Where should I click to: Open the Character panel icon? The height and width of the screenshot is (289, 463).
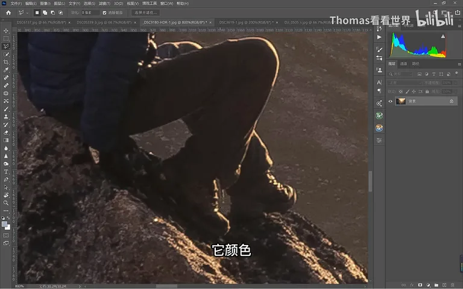pyautogui.click(x=379, y=82)
